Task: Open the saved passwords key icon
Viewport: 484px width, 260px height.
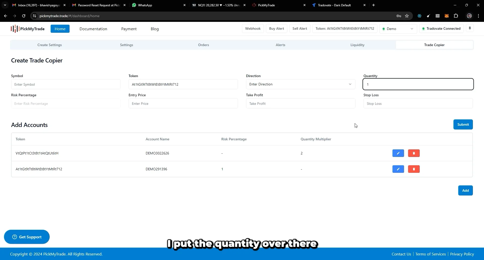Action: click(x=399, y=16)
